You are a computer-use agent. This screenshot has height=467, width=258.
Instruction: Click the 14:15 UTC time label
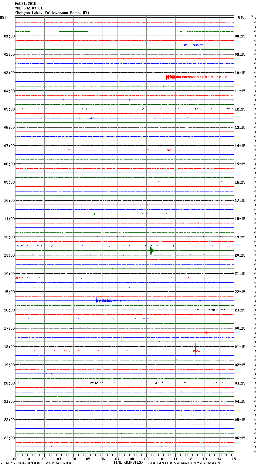click(240, 146)
